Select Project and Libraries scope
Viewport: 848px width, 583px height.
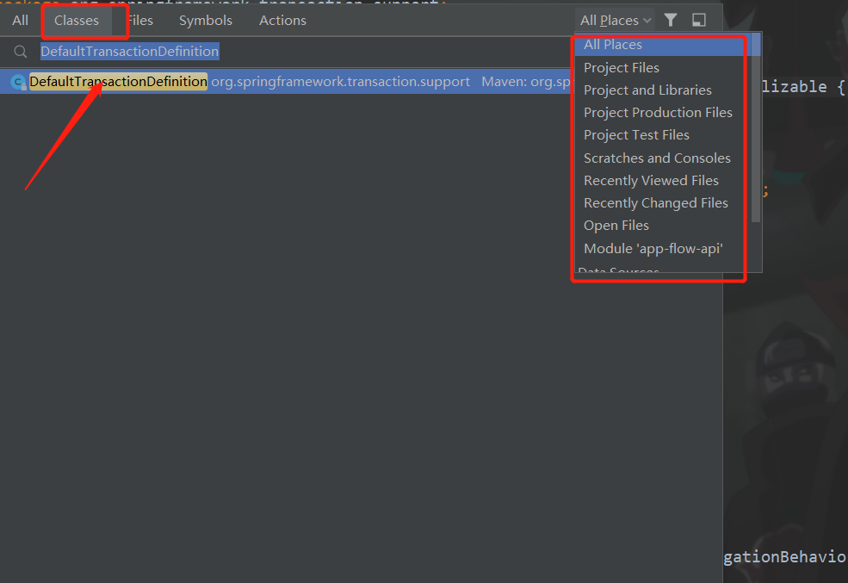(x=647, y=90)
